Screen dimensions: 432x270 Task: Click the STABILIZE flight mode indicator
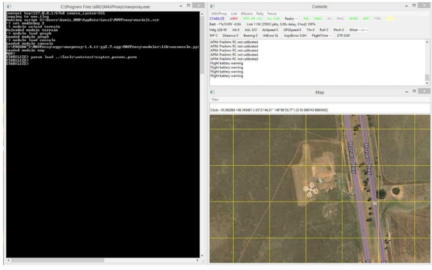(x=217, y=18)
